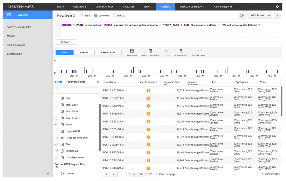Click the Searches sidebar icon

pos(9,15)
